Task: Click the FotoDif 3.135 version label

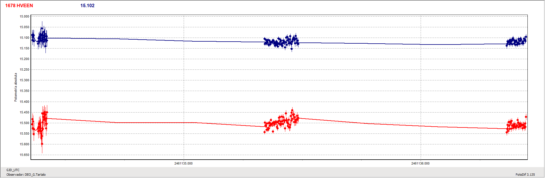Action: click(525, 175)
